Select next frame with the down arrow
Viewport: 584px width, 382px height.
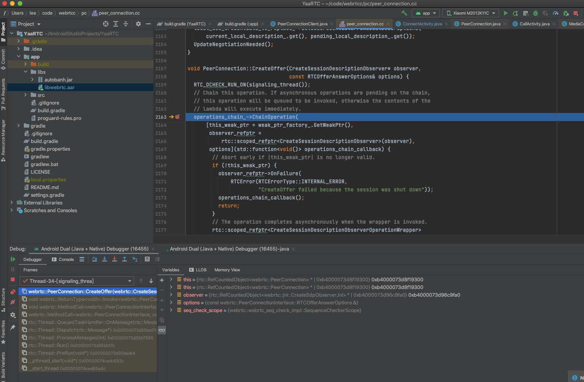point(151,281)
